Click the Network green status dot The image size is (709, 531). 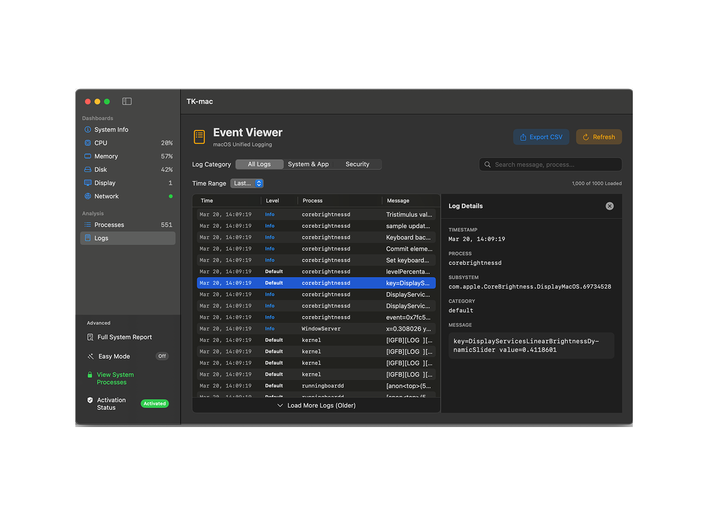click(x=171, y=196)
